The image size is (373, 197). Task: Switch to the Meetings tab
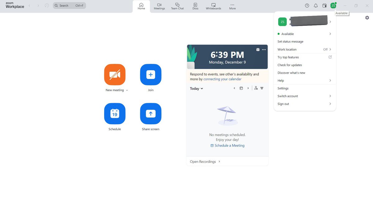(159, 6)
